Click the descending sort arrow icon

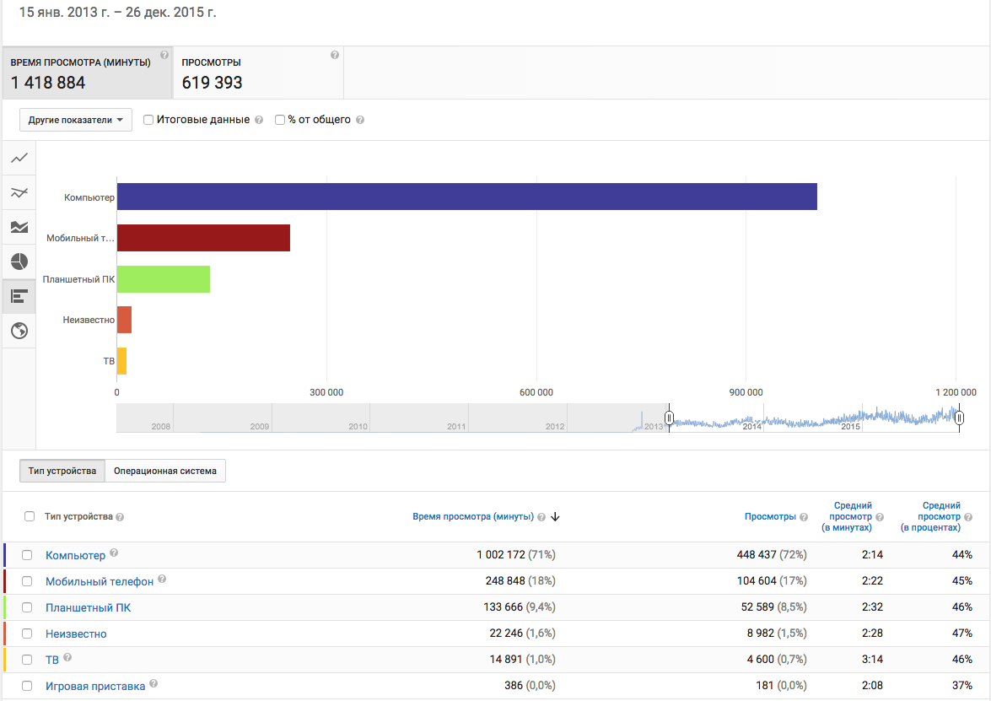pyautogui.click(x=556, y=517)
